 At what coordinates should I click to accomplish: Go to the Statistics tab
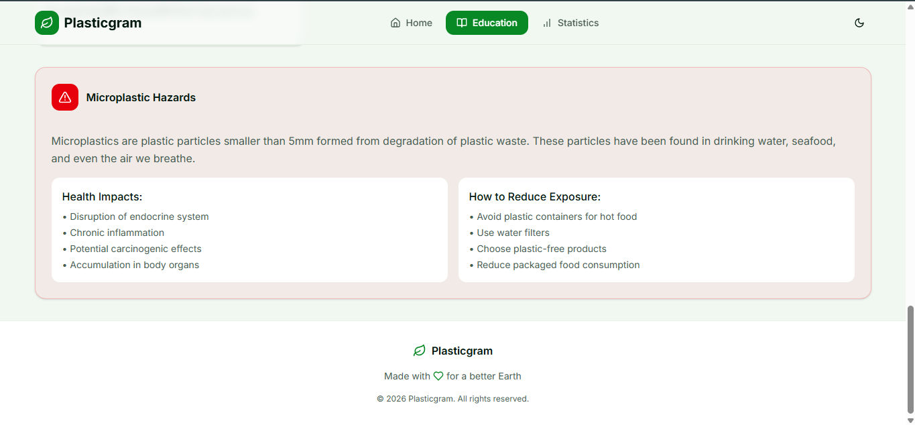pos(570,23)
